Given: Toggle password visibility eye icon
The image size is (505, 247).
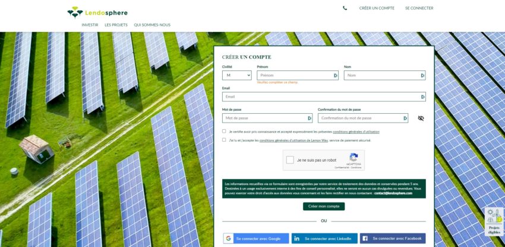Looking at the screenshot, I should click(421, 118).
